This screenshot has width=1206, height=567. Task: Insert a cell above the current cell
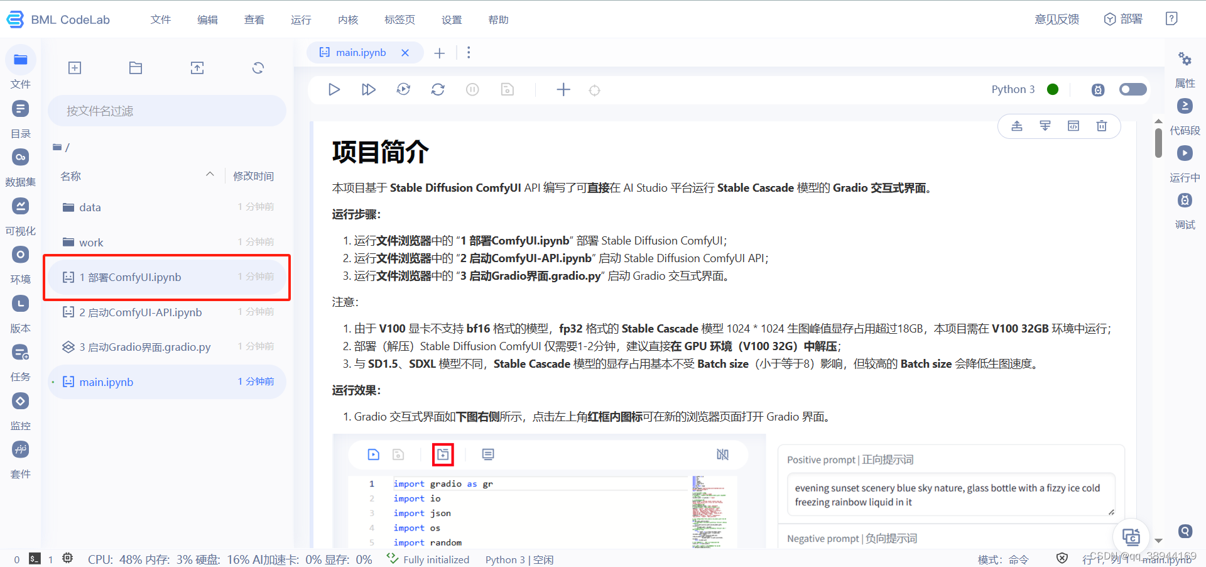pos(1017,126)
